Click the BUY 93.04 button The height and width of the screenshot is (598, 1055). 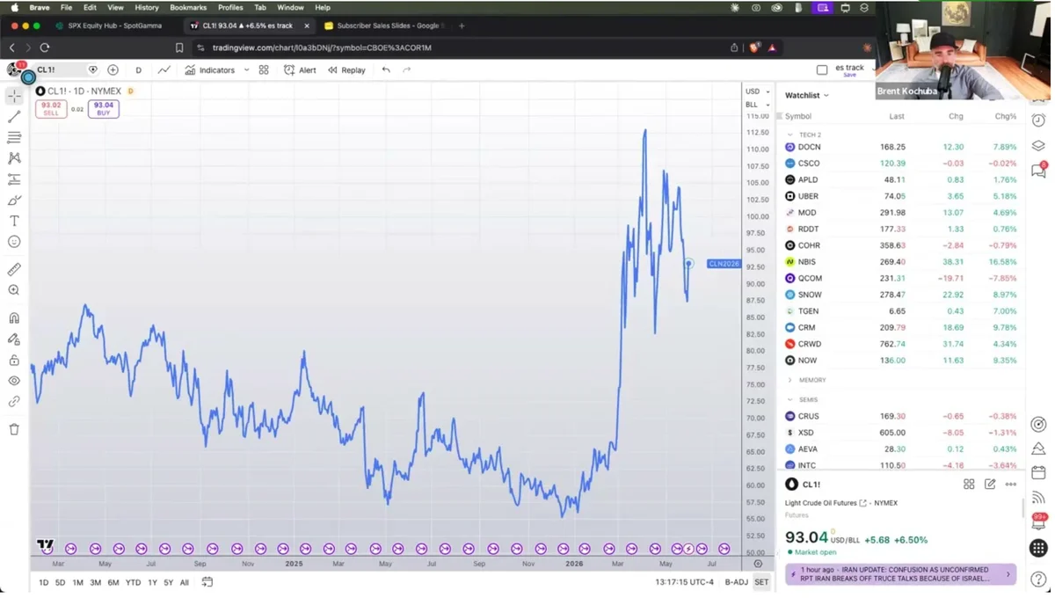[103, 108]
